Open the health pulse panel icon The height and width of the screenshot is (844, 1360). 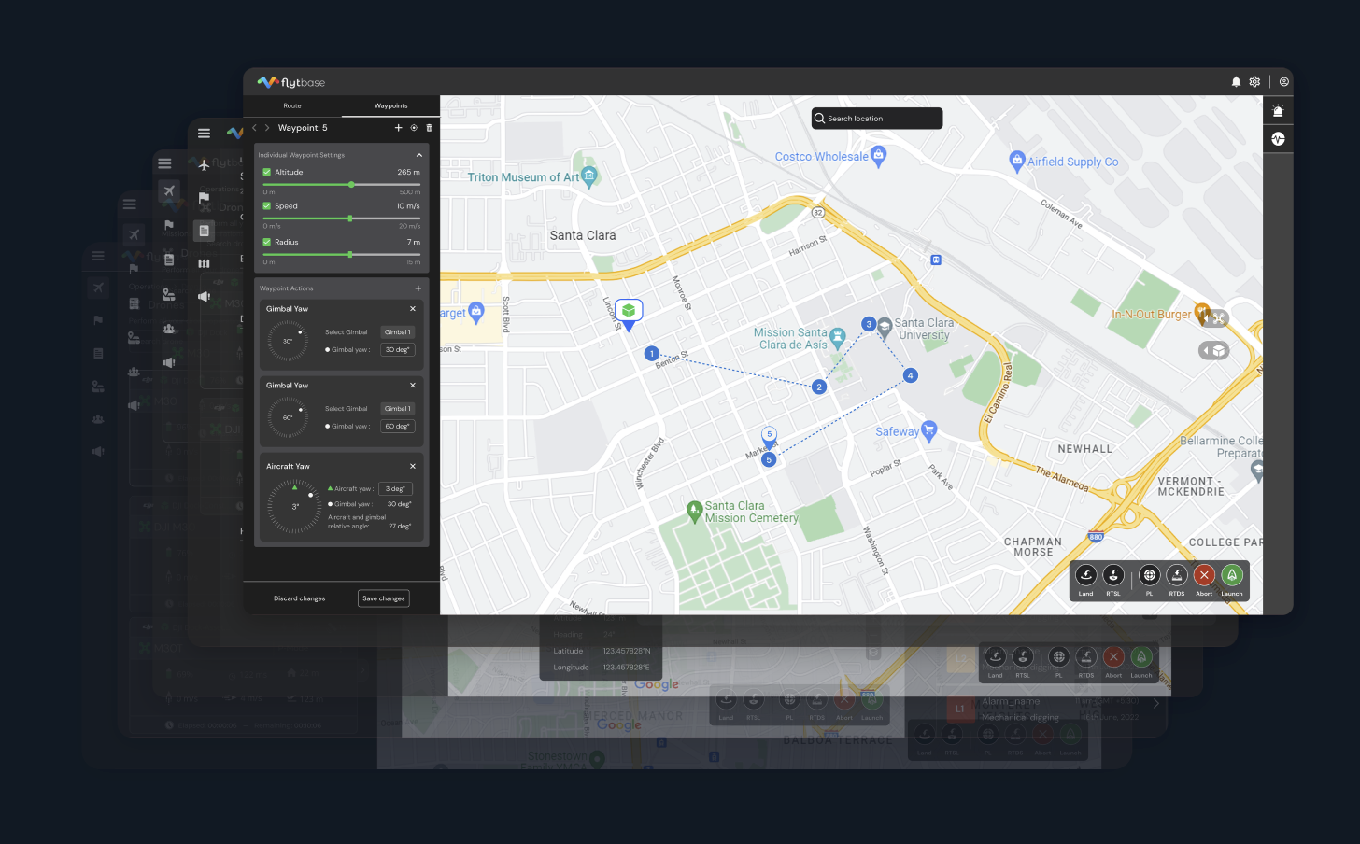(x=1278, y=139)
